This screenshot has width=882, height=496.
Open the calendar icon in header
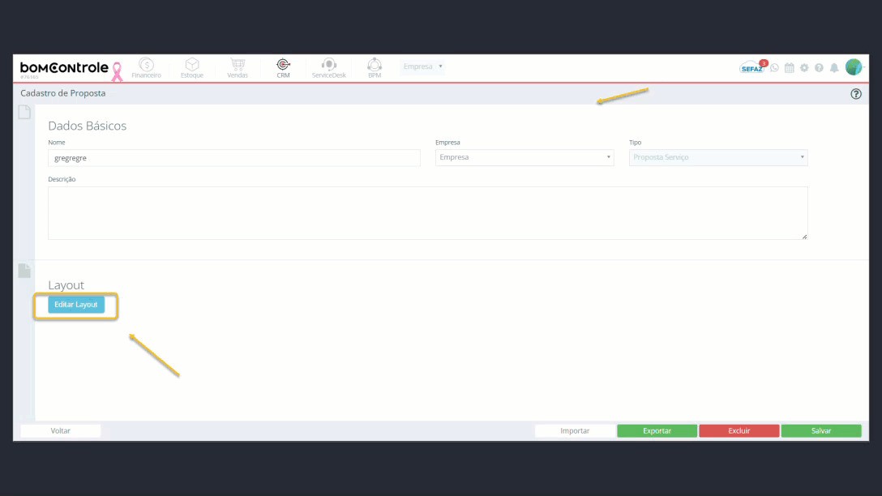790,67
